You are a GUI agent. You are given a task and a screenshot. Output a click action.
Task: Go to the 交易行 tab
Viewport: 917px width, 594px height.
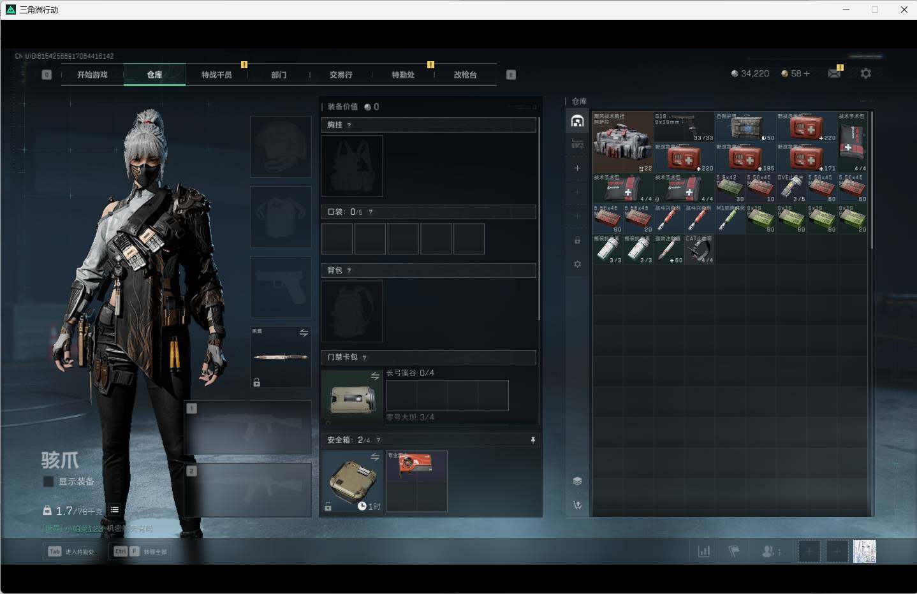[x=341, y=75]
